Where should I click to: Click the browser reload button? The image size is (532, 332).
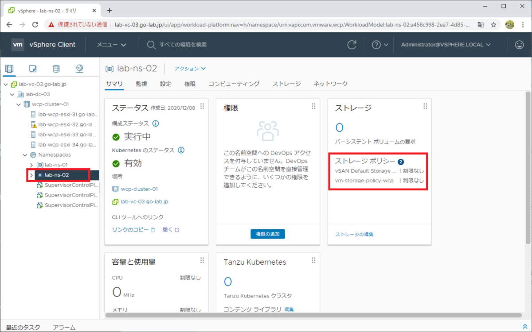(x=35, y=25)
